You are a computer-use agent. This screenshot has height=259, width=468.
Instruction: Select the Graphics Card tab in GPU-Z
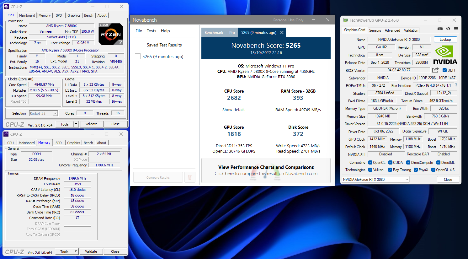(355, 30)
